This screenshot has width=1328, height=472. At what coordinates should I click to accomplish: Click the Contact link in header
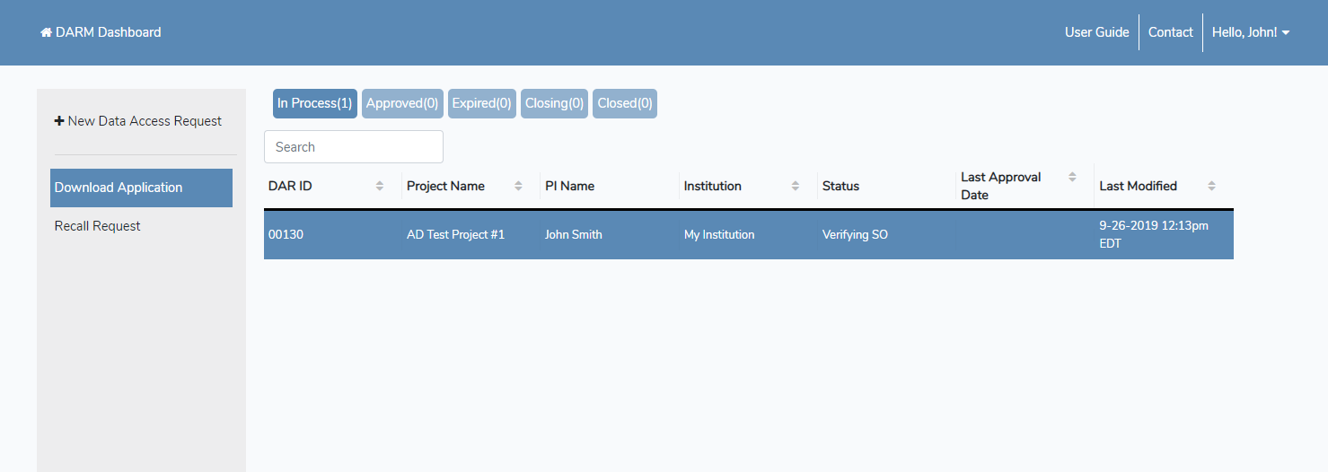click(1170, 32)
